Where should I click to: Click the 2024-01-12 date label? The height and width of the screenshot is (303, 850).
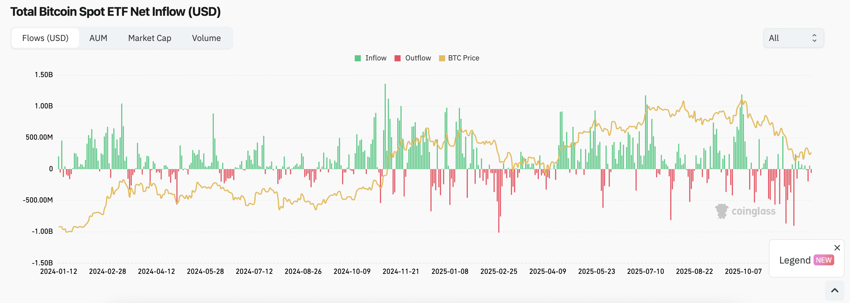click(x=59, y=272)
